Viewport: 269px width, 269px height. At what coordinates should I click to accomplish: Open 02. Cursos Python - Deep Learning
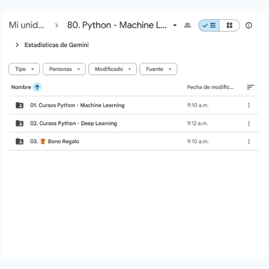click(74, 123)
